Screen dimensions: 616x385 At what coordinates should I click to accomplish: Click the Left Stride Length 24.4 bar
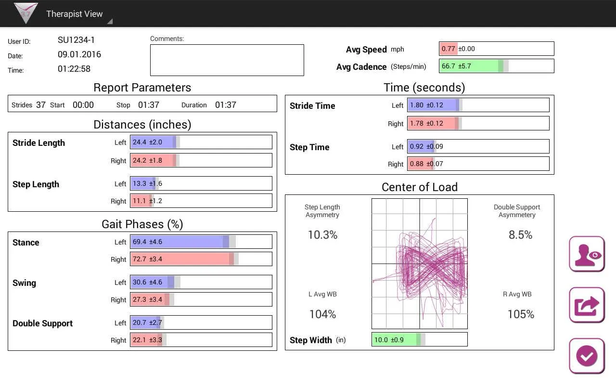coord(201,142)
